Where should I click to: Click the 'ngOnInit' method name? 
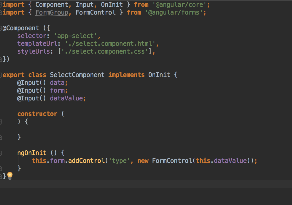[x=32, y=153]
